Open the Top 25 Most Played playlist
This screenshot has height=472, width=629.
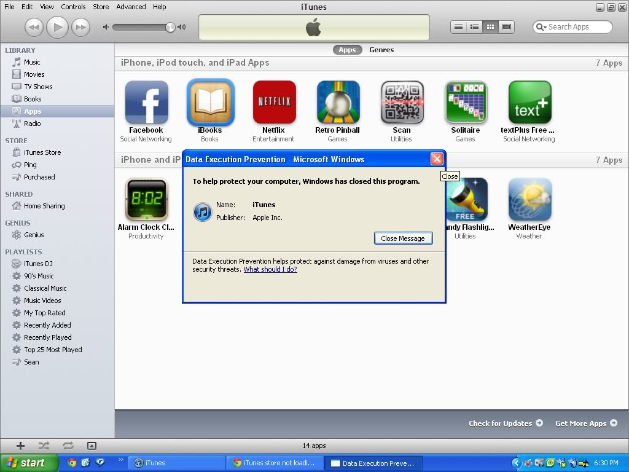pos(53,350)
